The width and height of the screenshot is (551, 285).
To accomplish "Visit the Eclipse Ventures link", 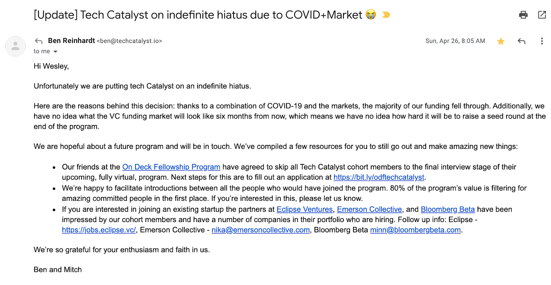I will tap(305, 209).
